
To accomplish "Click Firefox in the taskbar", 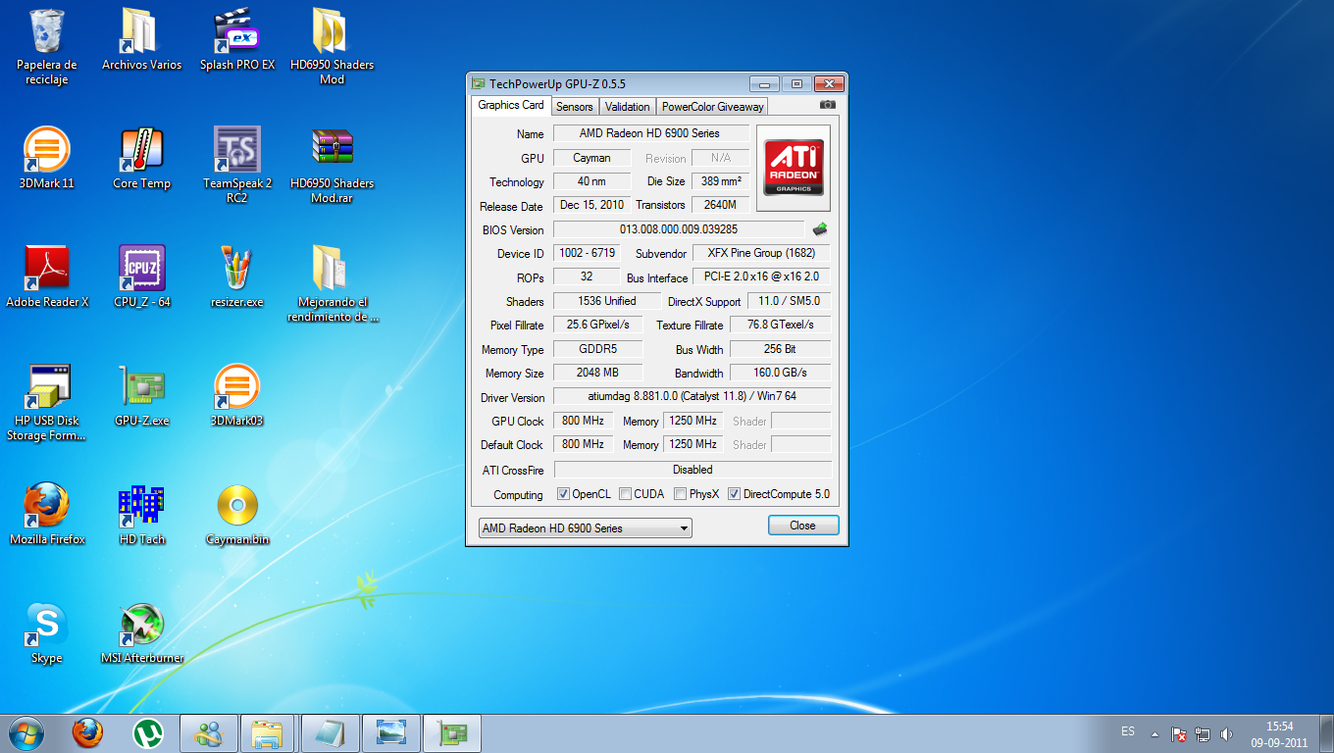I will 87,732.
